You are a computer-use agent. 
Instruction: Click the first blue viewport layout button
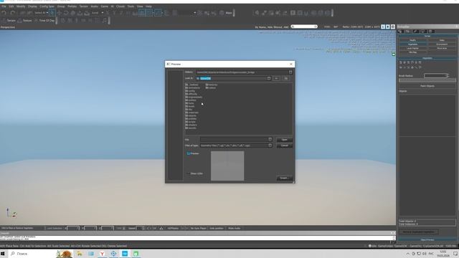pos(383,27)
